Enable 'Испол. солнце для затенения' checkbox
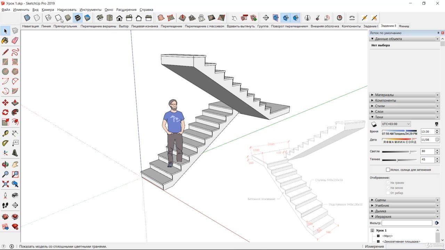This screenshot has height=250, width=445. pos(388,170)
